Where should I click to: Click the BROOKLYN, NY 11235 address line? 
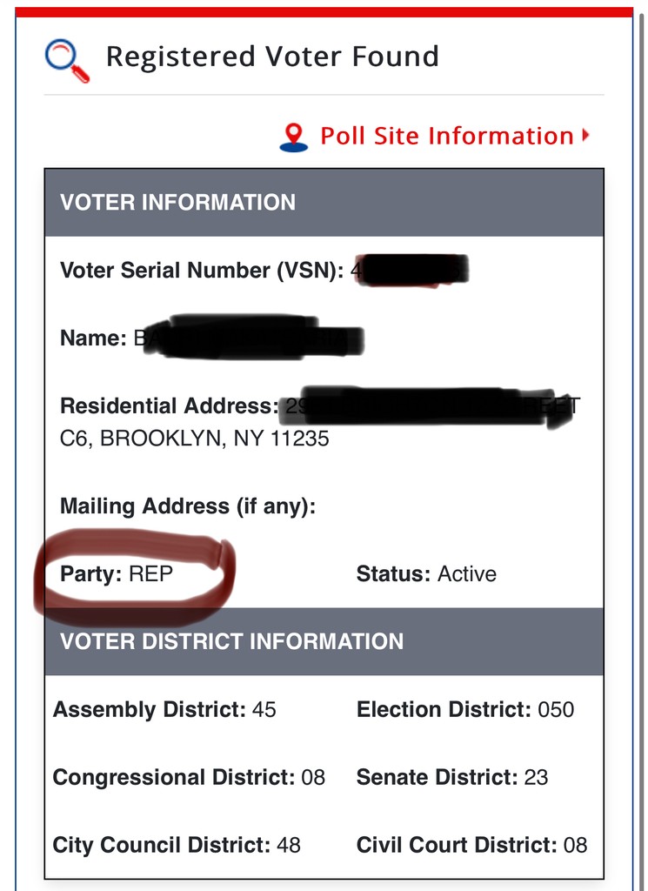pyautogui.click(x=194, y=439)
